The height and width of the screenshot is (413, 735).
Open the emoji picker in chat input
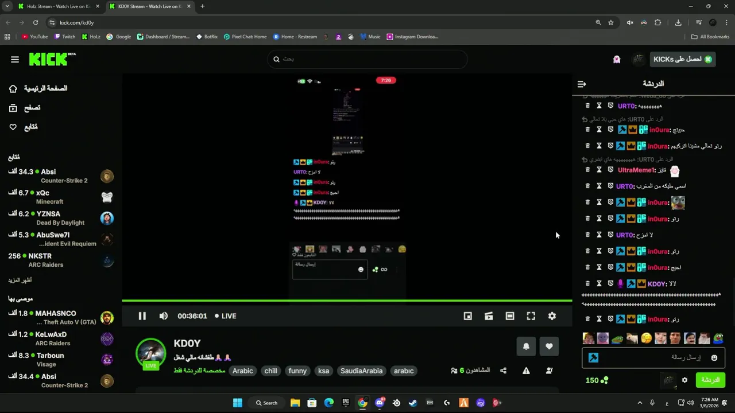(714, 357)
